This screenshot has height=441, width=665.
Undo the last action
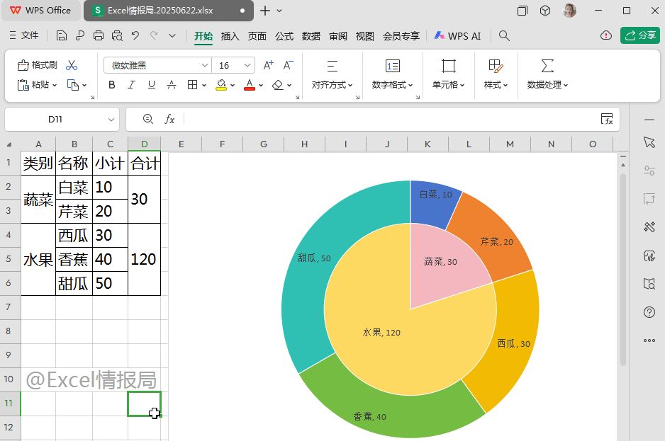pos(135,35)
